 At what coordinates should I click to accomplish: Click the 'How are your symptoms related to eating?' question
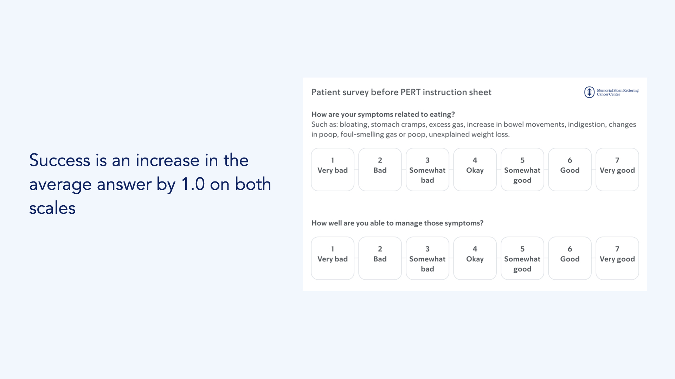coord(383,114)
